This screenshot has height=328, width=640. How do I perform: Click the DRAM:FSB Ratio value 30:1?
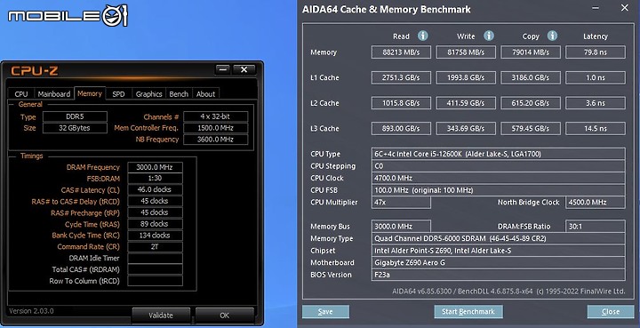[x=596, y=227]
